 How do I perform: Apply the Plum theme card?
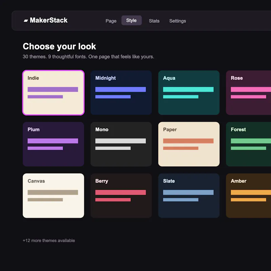pos(54,144)
